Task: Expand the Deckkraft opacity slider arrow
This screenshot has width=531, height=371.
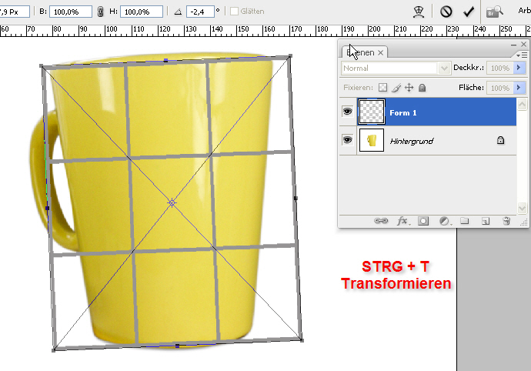Action: [519, 68]
